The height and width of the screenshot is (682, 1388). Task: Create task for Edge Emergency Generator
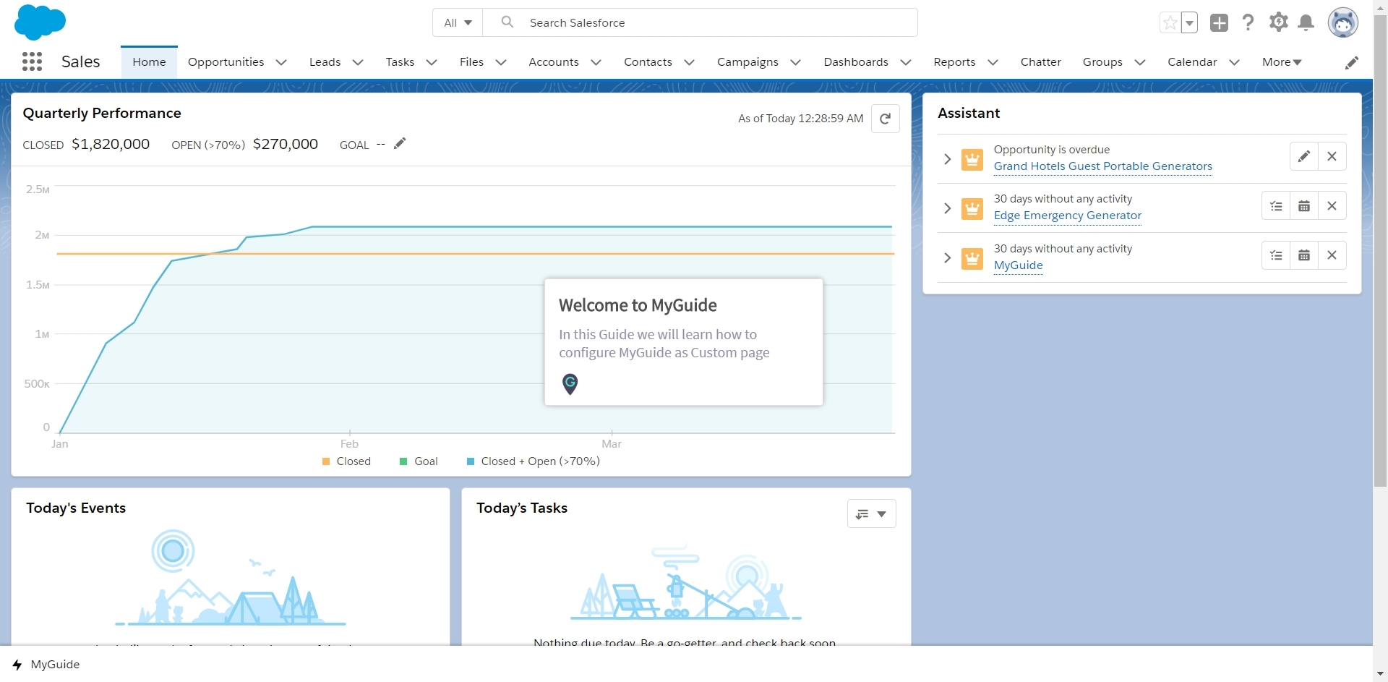pyautogui.click(x=1277, y=206)
